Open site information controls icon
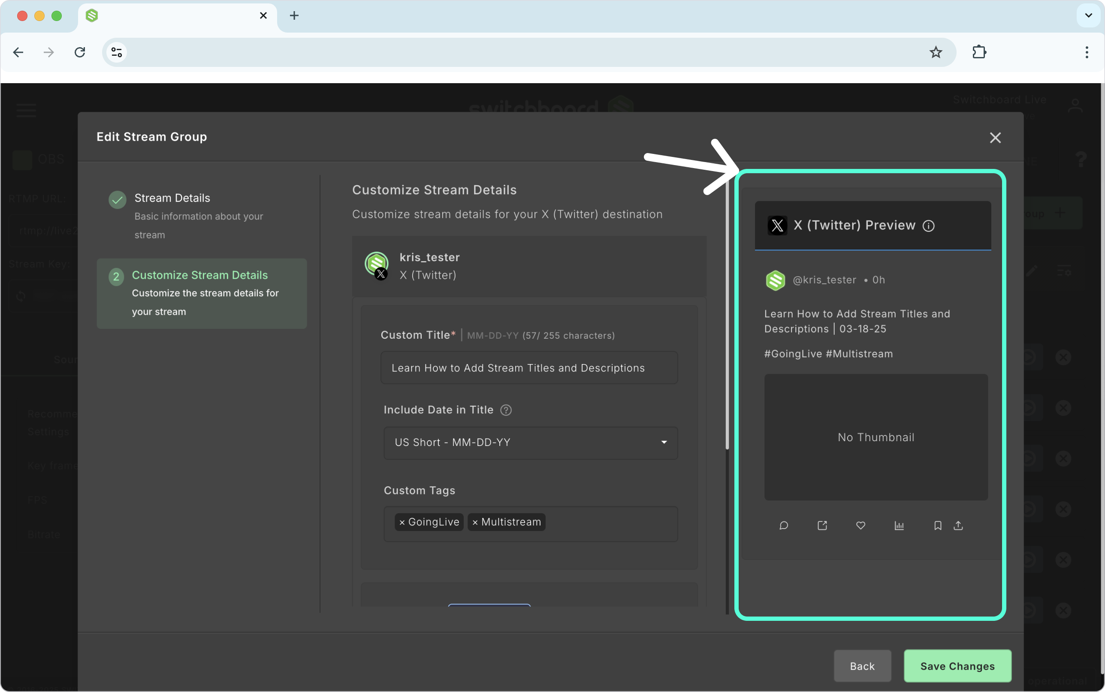 coord(117,52)
